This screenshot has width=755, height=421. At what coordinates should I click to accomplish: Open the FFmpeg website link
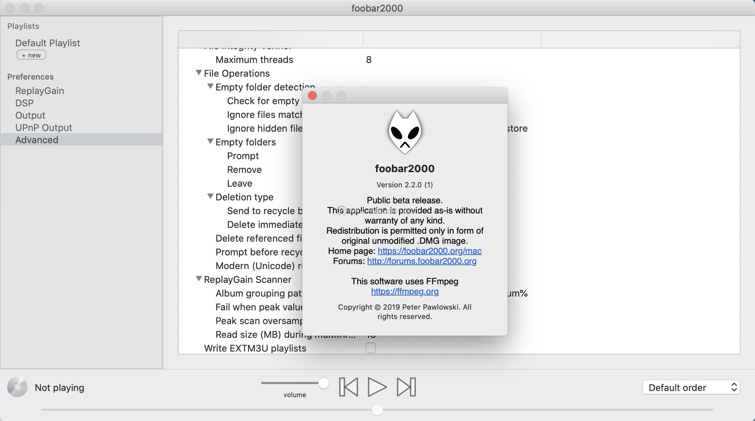point(405,292)
